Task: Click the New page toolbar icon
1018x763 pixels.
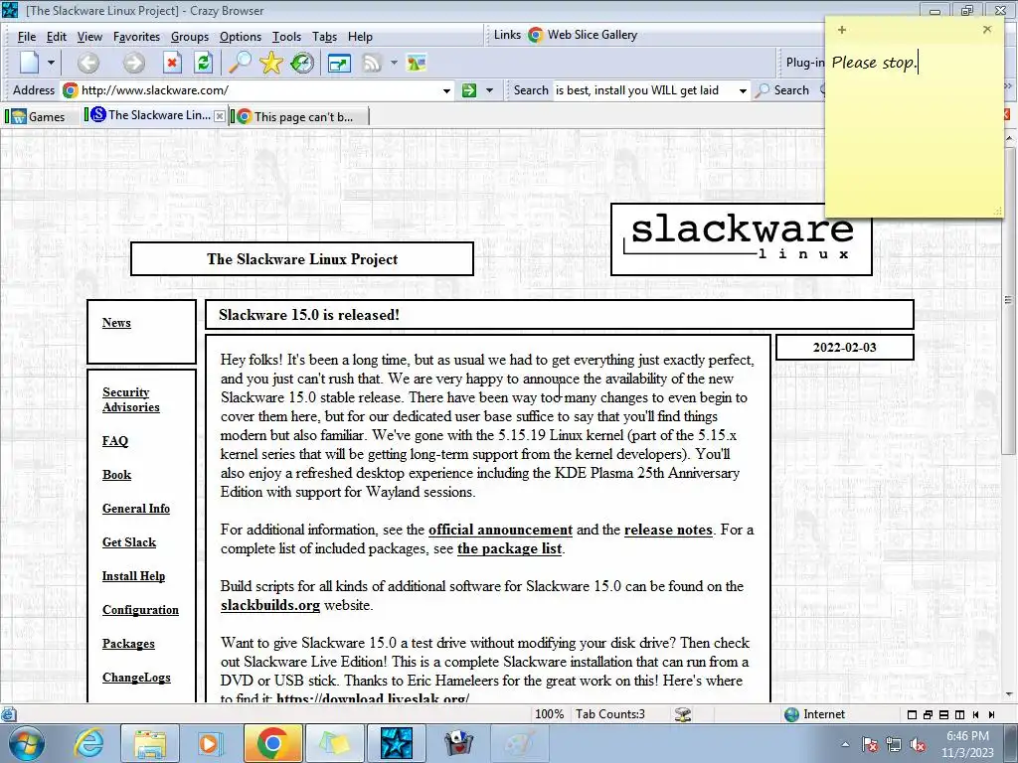Action: [29, 63]
